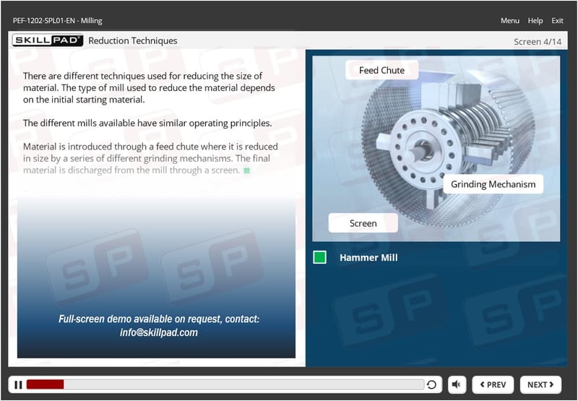This screenshot has width=578, height=401.
Task: Click the red filled part of the progress bar
Action: (45, 384)
